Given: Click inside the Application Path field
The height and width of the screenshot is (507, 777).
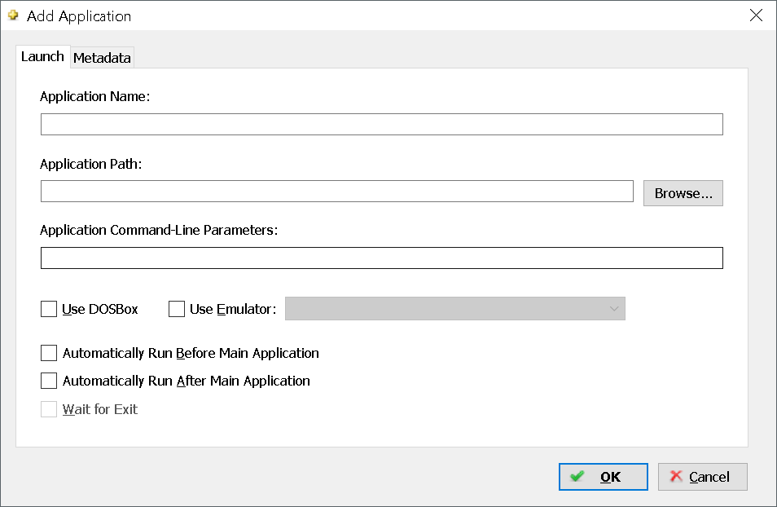Looking at the screenshot, I should click(x=337, y=191).
